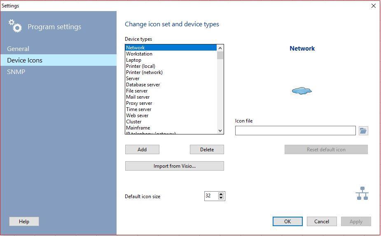Confirm settings with OK

click(288, 222)
